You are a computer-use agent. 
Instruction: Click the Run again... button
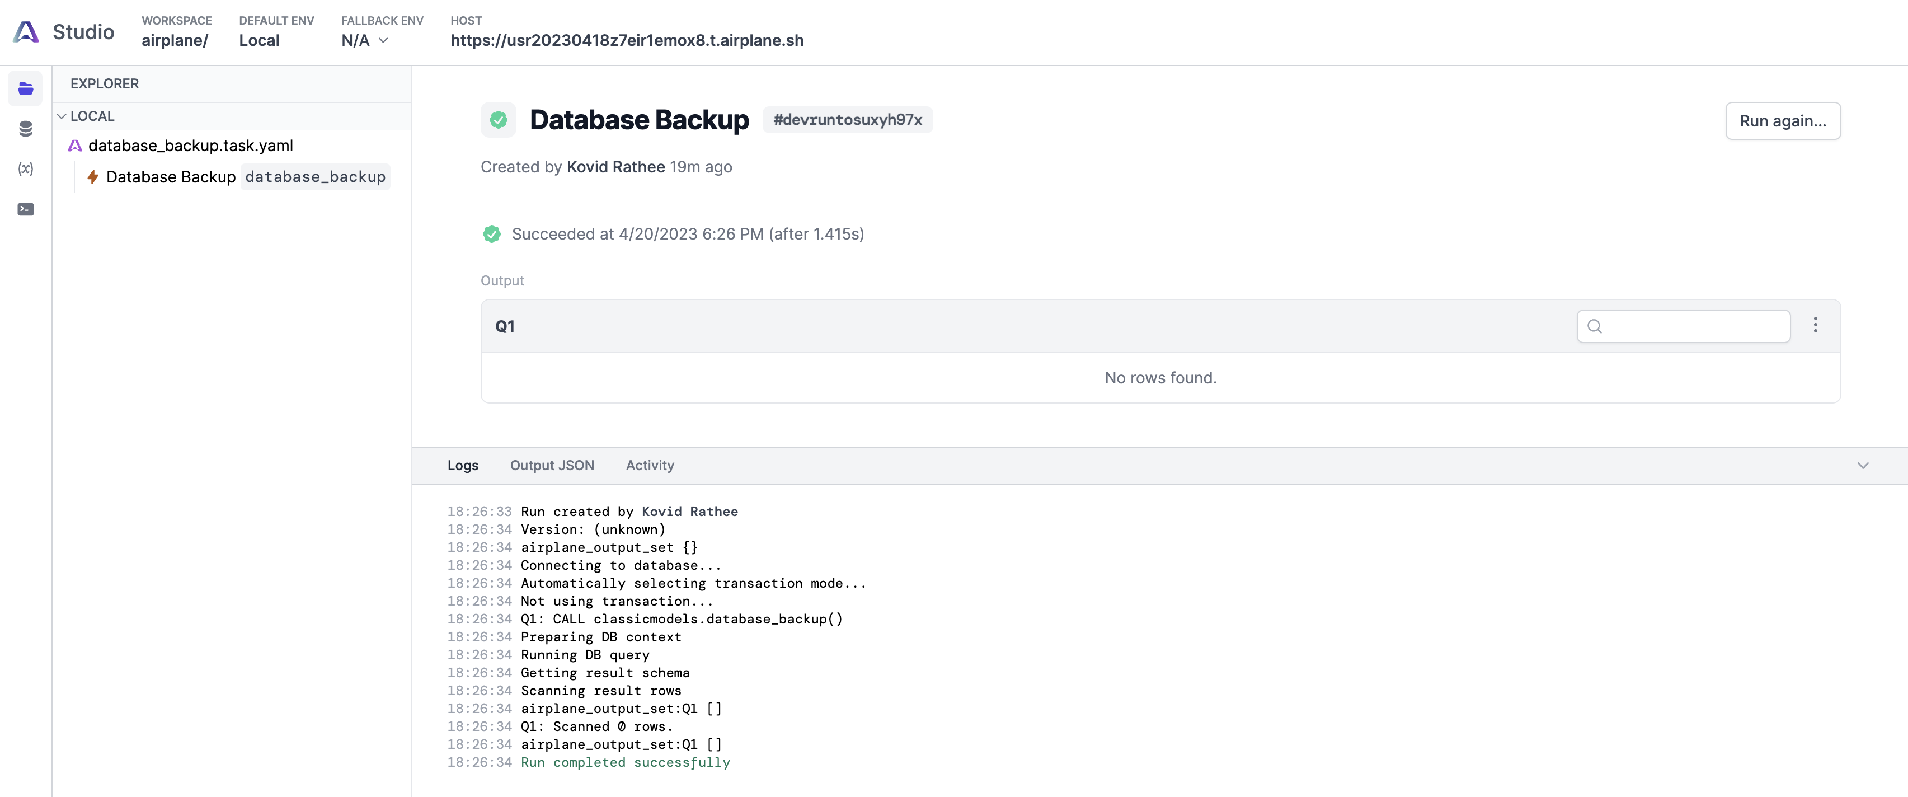tap(1783, 121)
